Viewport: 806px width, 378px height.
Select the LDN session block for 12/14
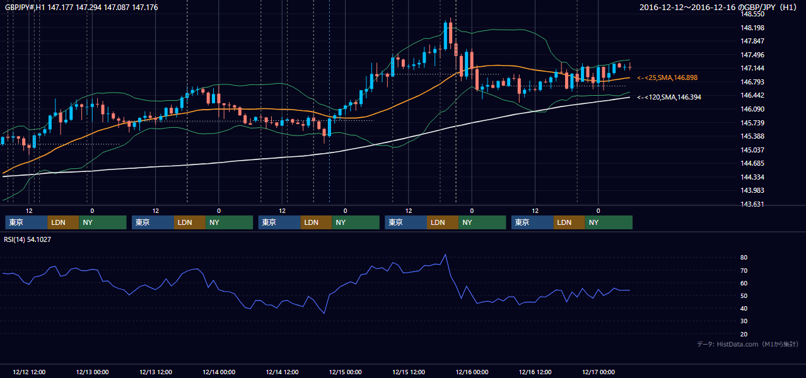click(317, 222)
